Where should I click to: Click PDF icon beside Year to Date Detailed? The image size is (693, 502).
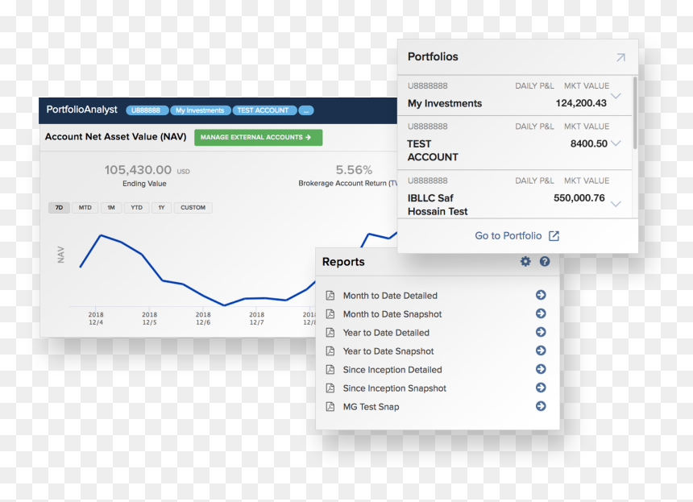(x=330, y=333)
